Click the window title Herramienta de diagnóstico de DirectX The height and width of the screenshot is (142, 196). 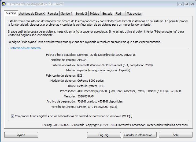coord(36,4)
